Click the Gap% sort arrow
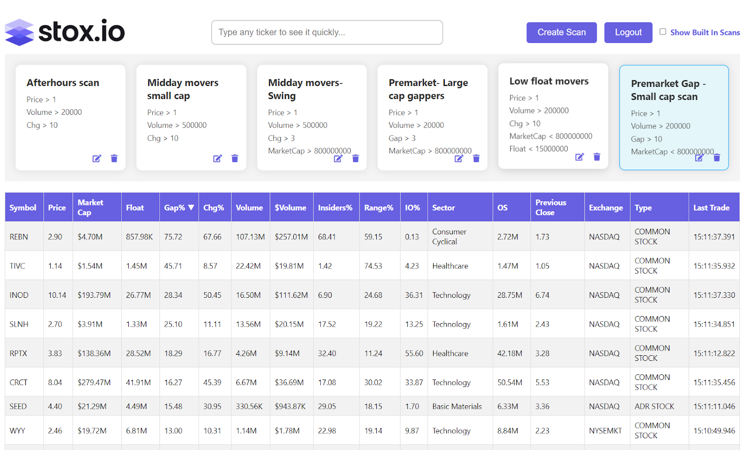 click(x=191, y=208)
